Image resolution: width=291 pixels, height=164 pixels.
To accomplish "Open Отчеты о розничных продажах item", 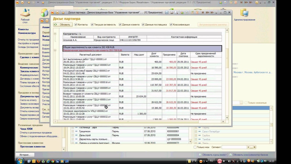I will coord(36,133).
